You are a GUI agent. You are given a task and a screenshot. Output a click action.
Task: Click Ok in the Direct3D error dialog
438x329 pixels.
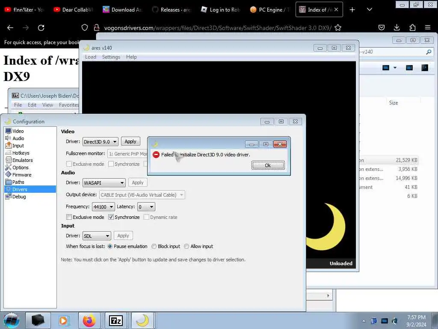coord(268,165)
